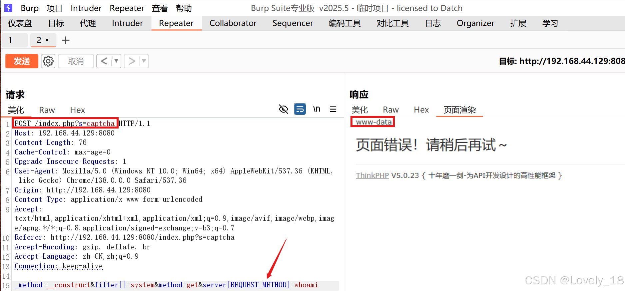Open the 日志 logger tab
Screen dimensions: 625x291
(433, 23)
